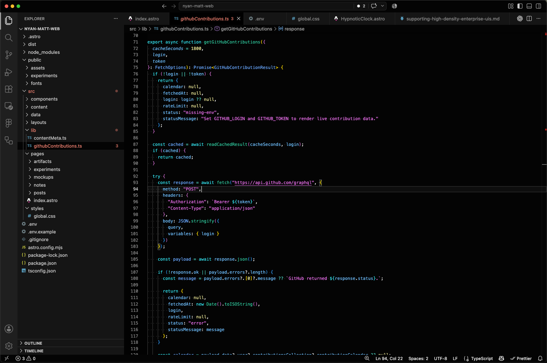
Task: Open the Figma extension icon in activity bar
Action: pyautogui.click(x=9, y=123)
